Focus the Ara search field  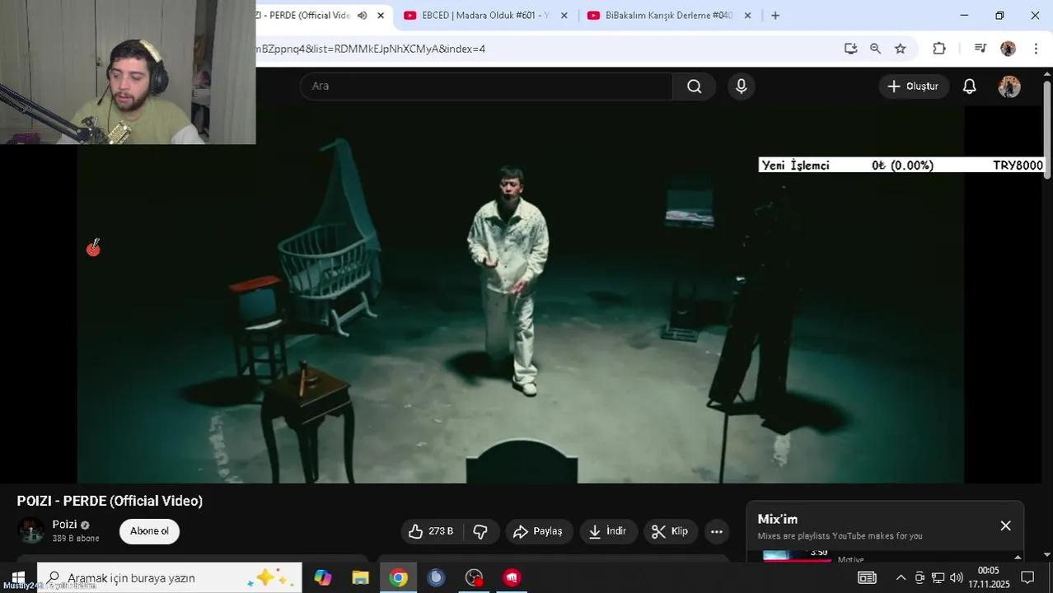pyautogui.click(x=486, y=86)
